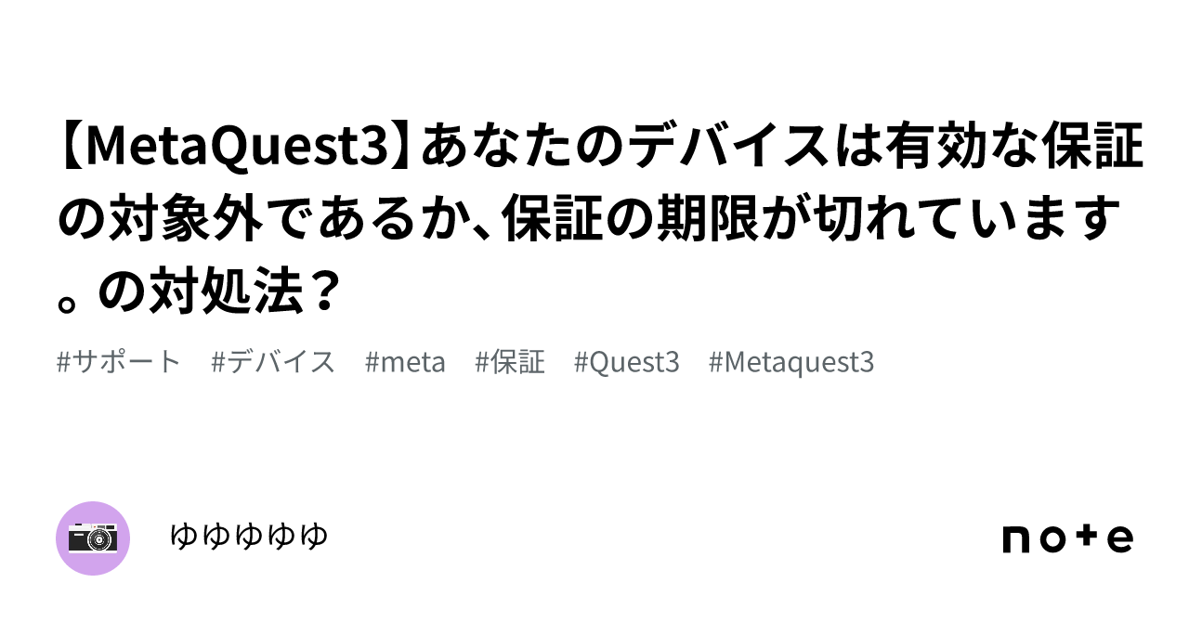Open the #保証 hashtag
This screenshot has width=1189, height=622.
tap(510, 362)
